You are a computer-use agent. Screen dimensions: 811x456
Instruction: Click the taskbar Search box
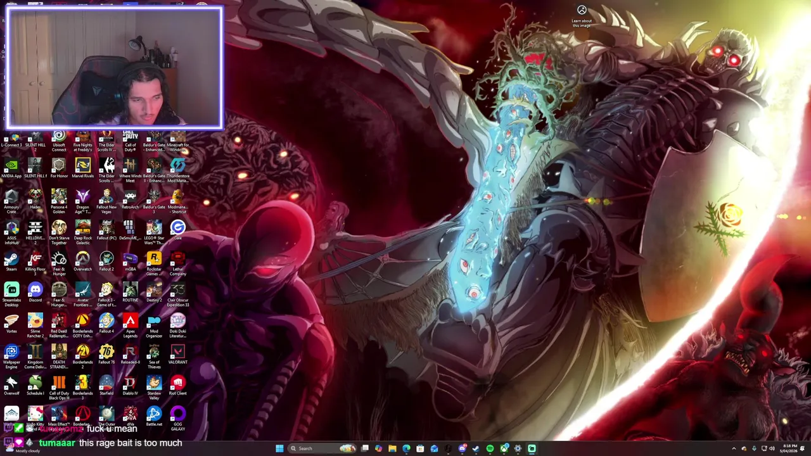[x=322, y=448]
